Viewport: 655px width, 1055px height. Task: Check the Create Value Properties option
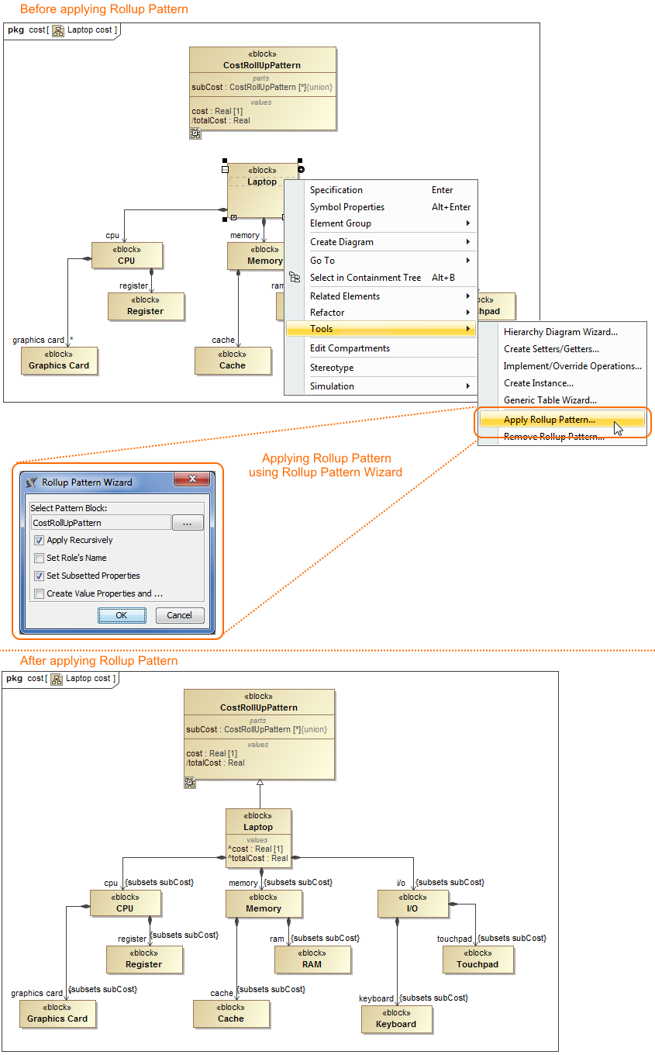40,594
